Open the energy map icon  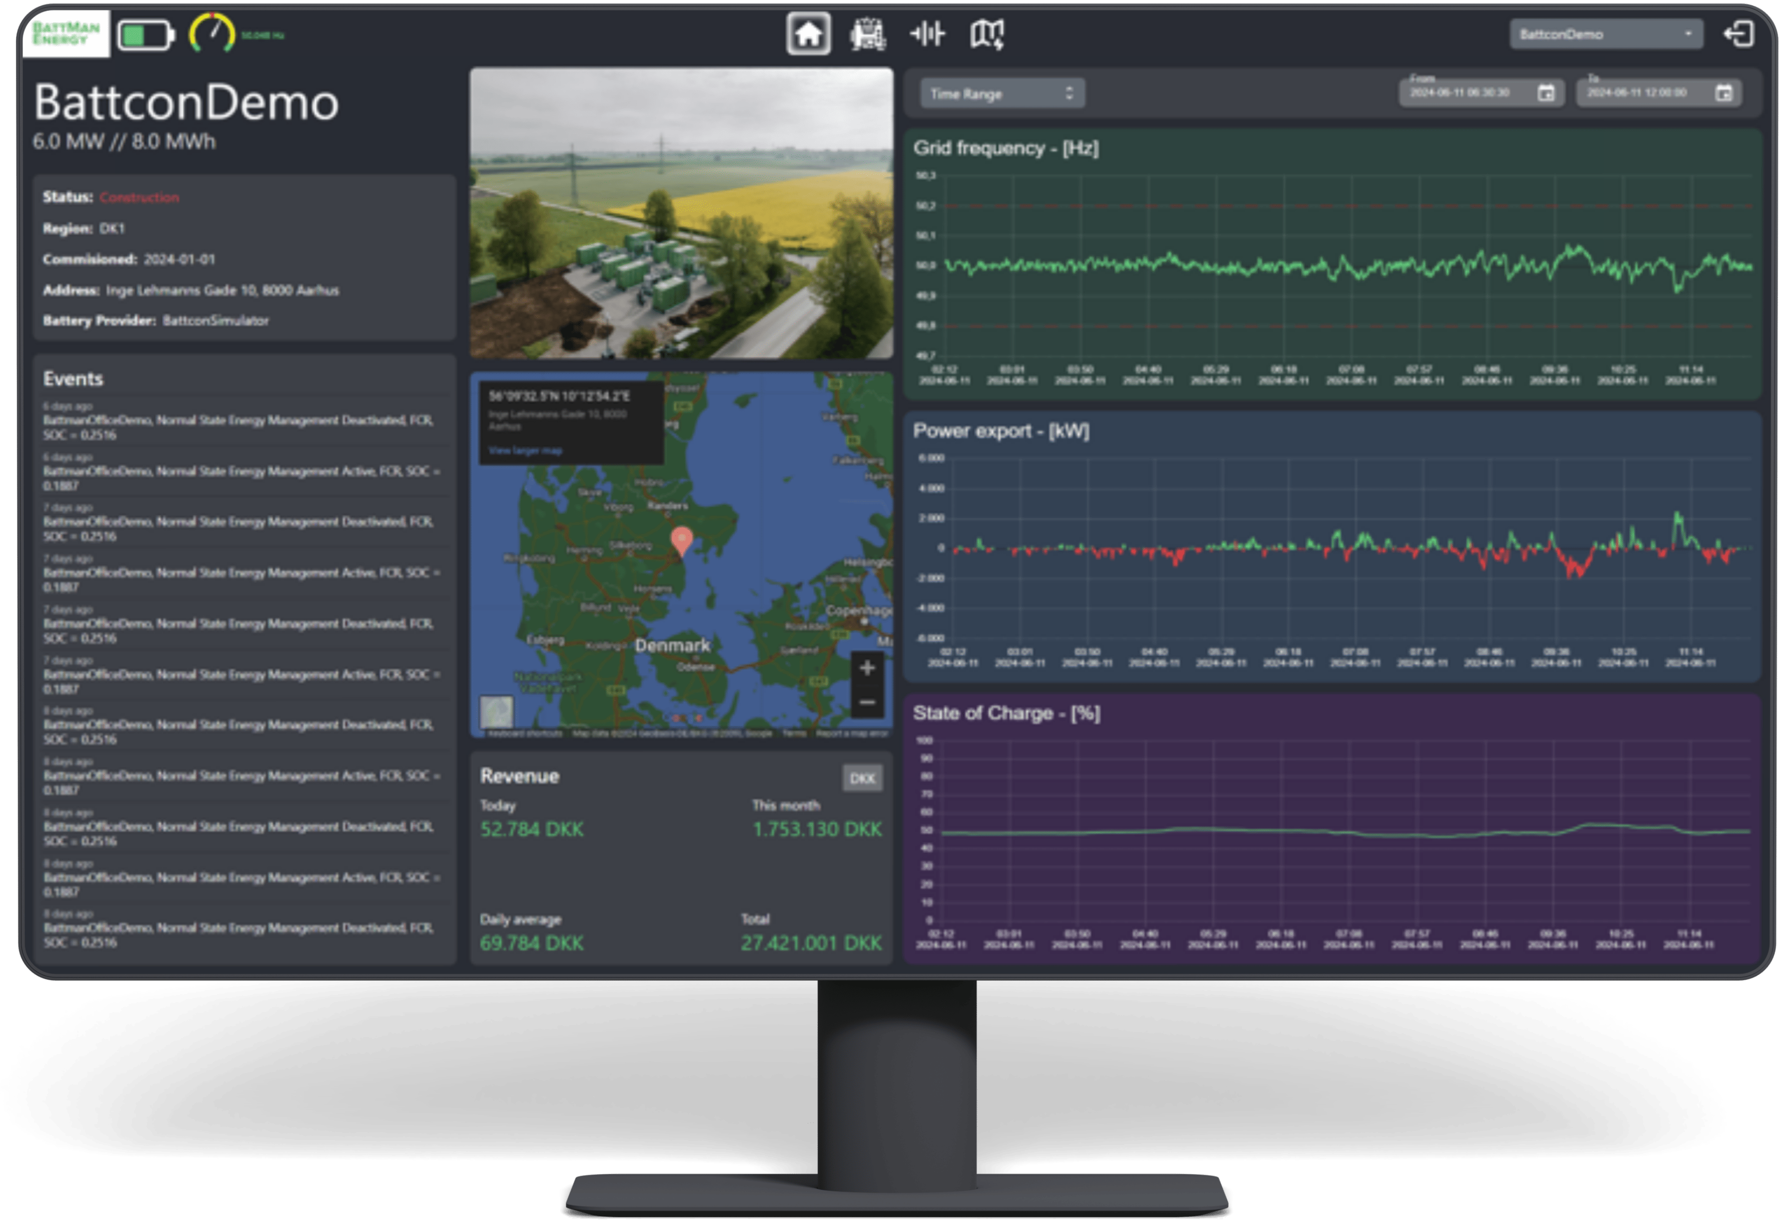[986, 34]
